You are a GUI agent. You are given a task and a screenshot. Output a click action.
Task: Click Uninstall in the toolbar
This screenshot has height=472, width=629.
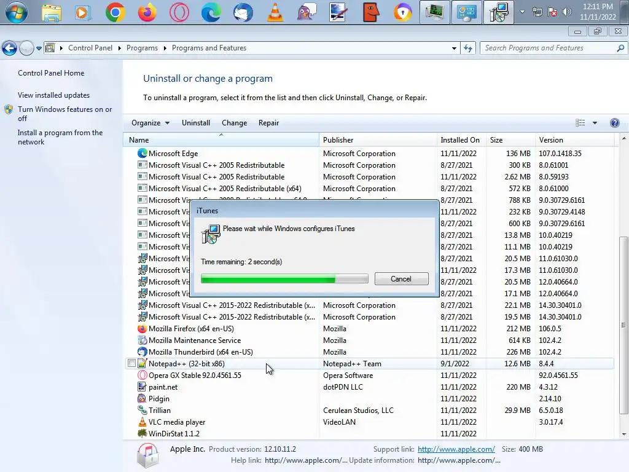click(196, 123)
